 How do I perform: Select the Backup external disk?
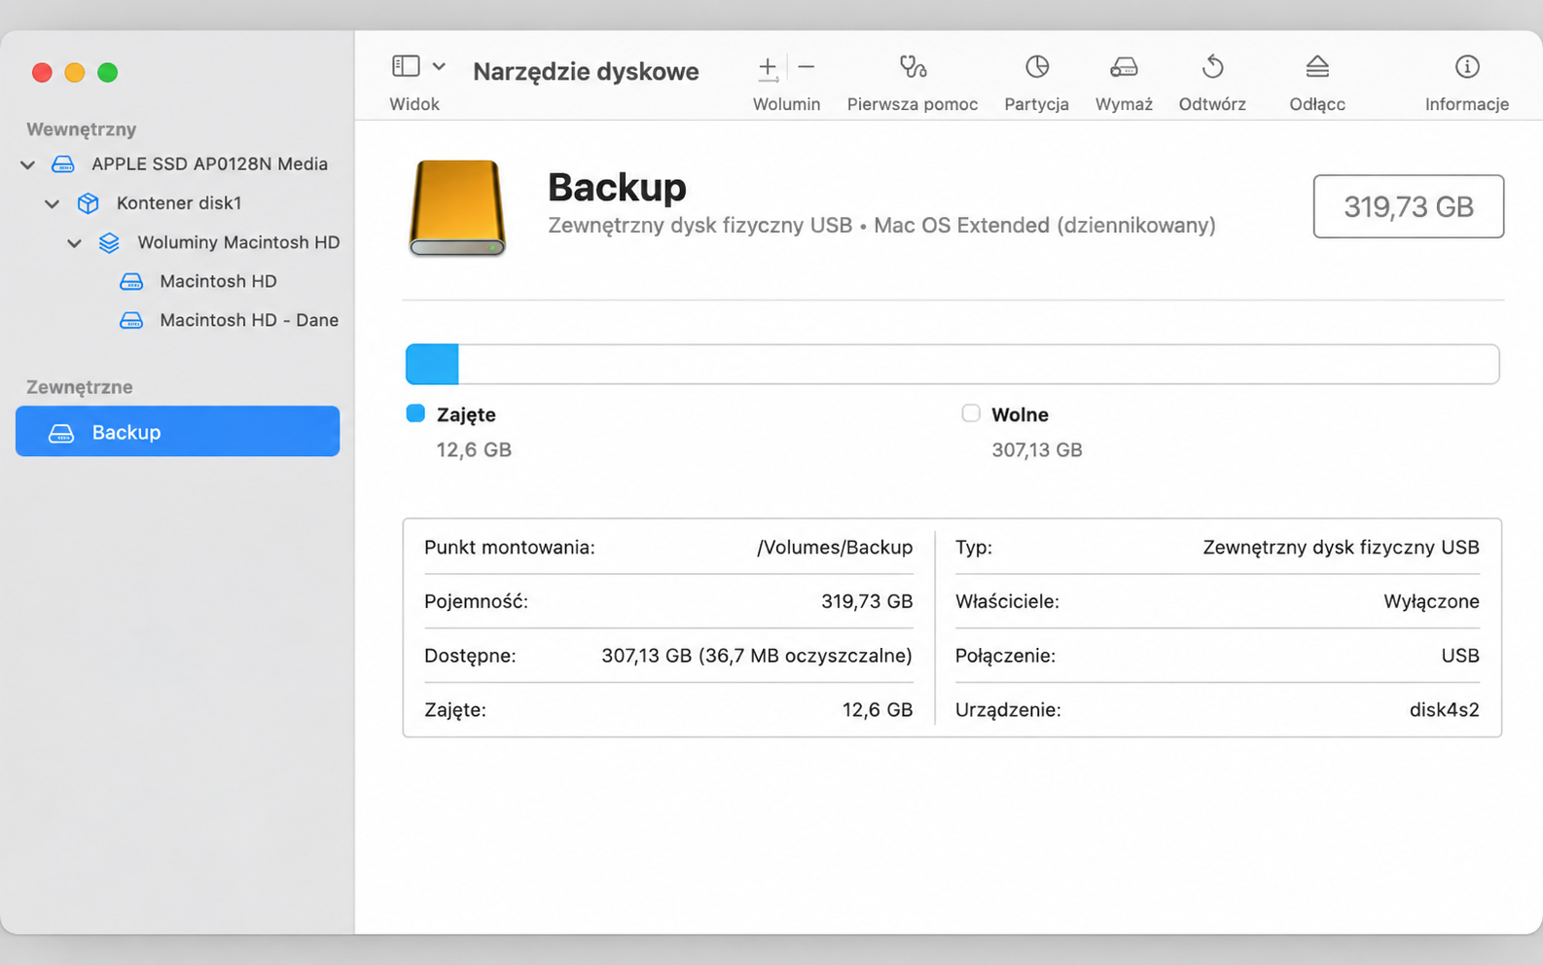(x=177, y=431)
